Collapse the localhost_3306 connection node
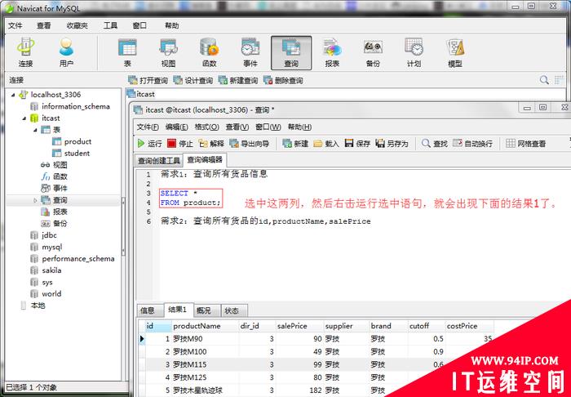Image resolution: width=571 pixels, height=397 pixels. (13, 95)
